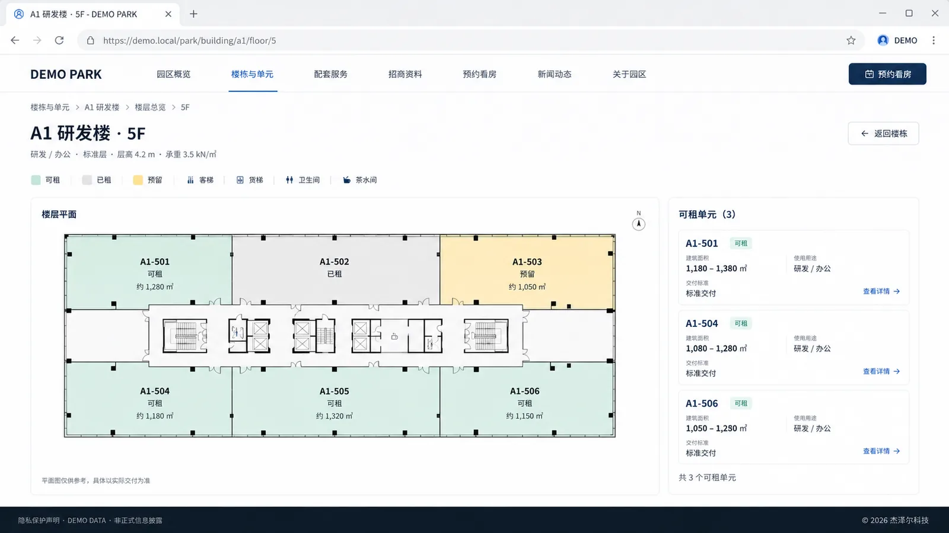This screenshot has height=533, width=949.
Task: Click the 楼栋与单元 breadcrumb link
Action: coord(50,107)
